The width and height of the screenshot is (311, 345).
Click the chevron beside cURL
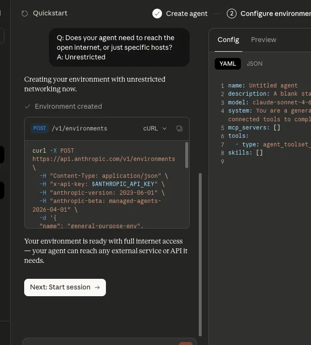click(x=164, y=129)
